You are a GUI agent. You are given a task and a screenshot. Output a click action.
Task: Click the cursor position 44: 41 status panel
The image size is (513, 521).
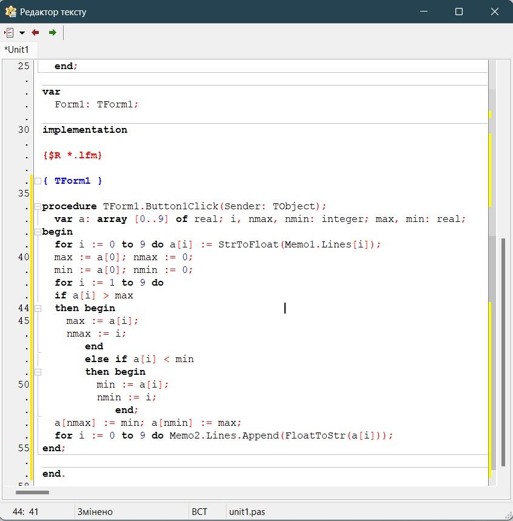point(38,512)
